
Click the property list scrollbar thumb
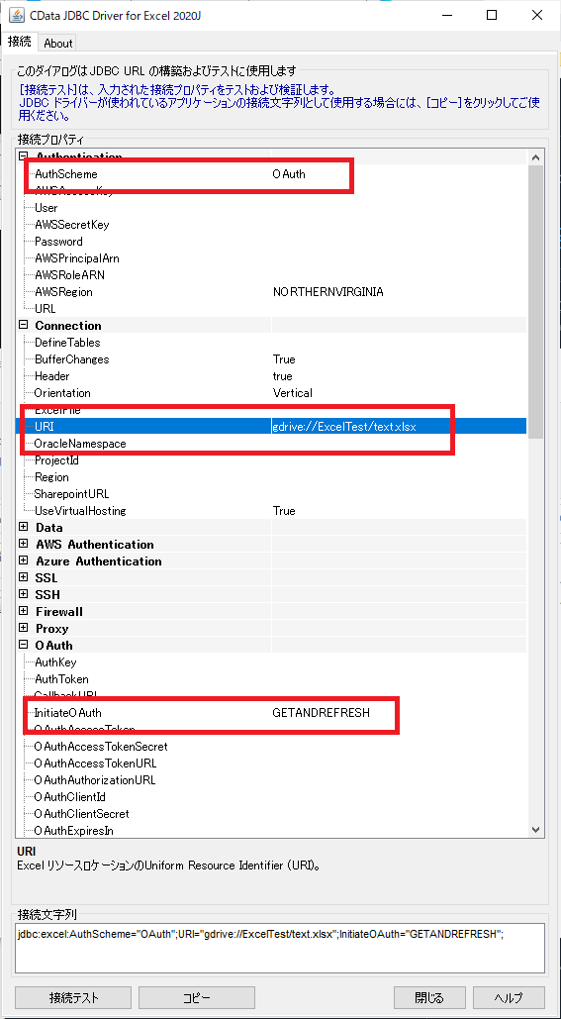tap(535, 300)
